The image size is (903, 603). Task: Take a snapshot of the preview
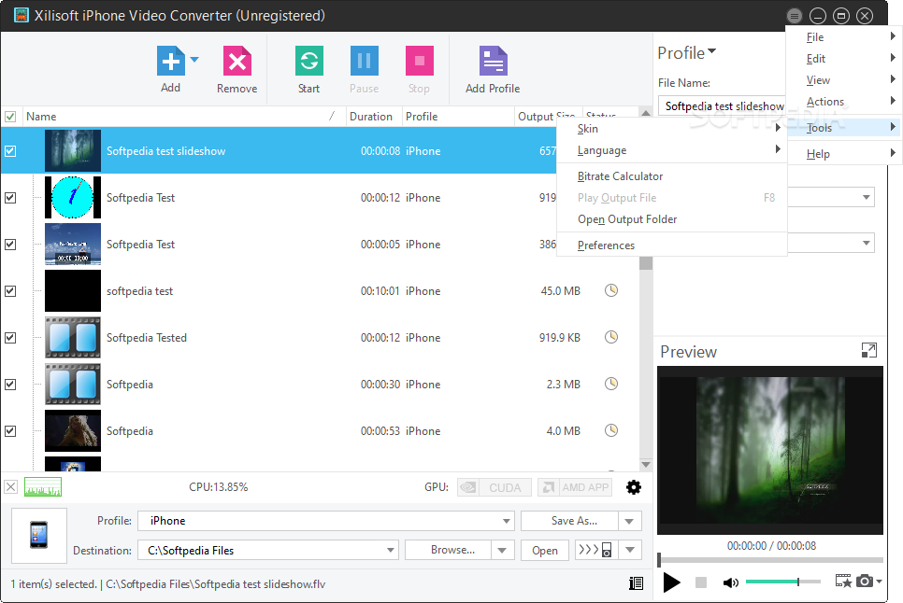pos(865,582)
